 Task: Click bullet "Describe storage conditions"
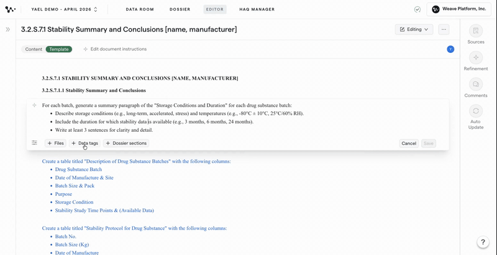(x=180, y=114)
